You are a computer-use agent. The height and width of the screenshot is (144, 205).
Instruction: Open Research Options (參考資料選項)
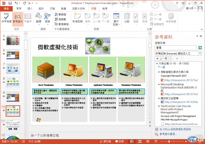[168, 134]
